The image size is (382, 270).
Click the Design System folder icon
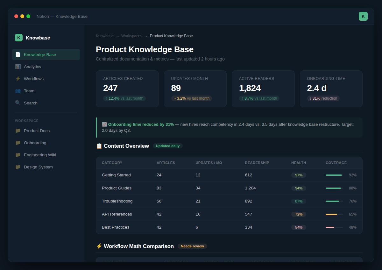[x=18, y=167]
